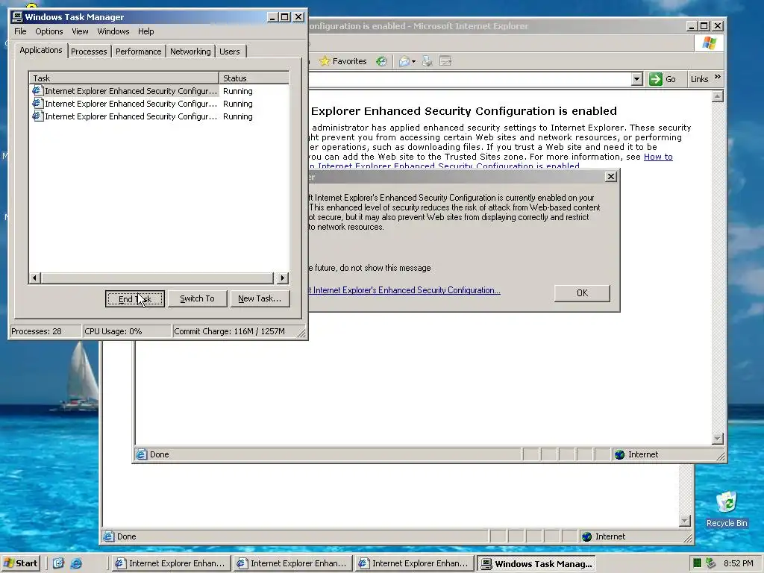Click the New Task... button
This screenshot has width=764, height=573.
pyautogui.click(x=260, y=299)
